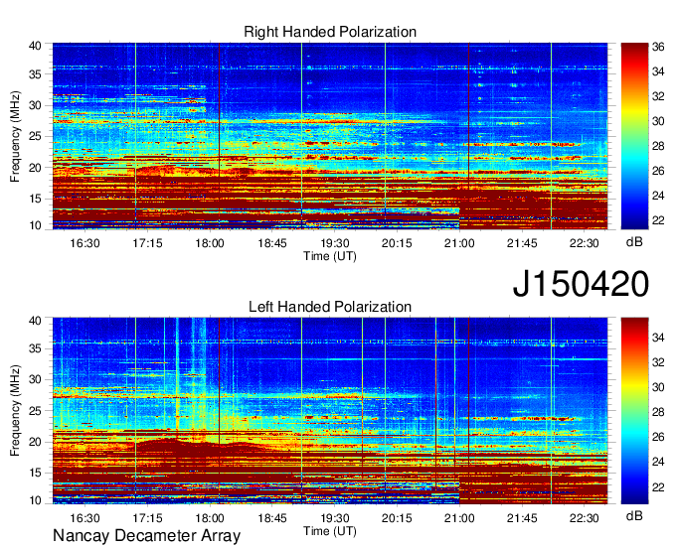
Task: Click the 25 MHz tick on Right Handed plot
Action: [36, 136]
